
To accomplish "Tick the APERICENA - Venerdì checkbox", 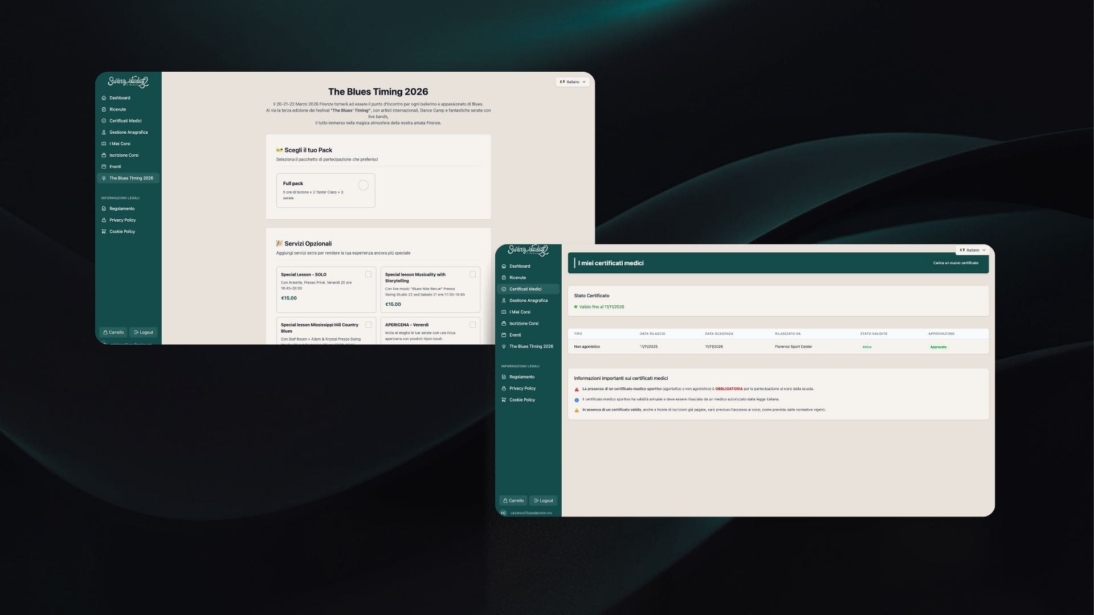I will [472, 325].
